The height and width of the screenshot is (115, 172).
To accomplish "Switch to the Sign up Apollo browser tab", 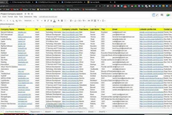I will (99, 2).
